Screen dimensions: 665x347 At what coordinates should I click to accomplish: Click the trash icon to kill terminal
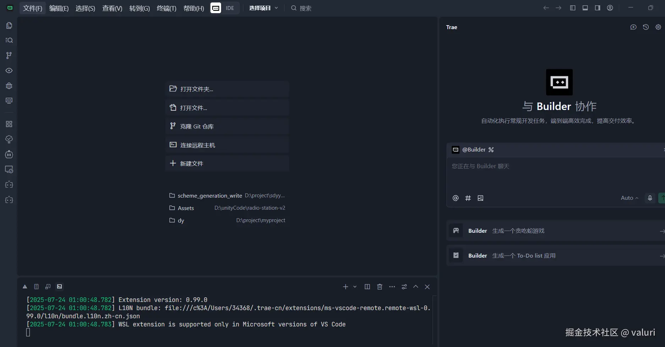(x=379, y=286)
